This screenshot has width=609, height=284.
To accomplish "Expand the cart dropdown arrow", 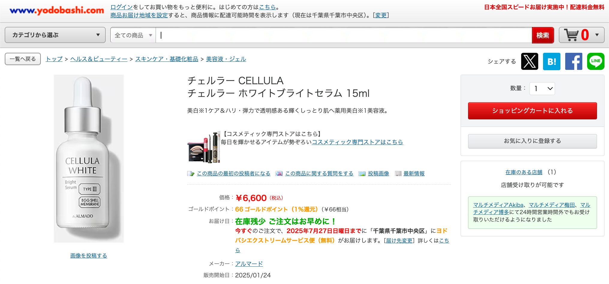I will (x=597, y=35).
